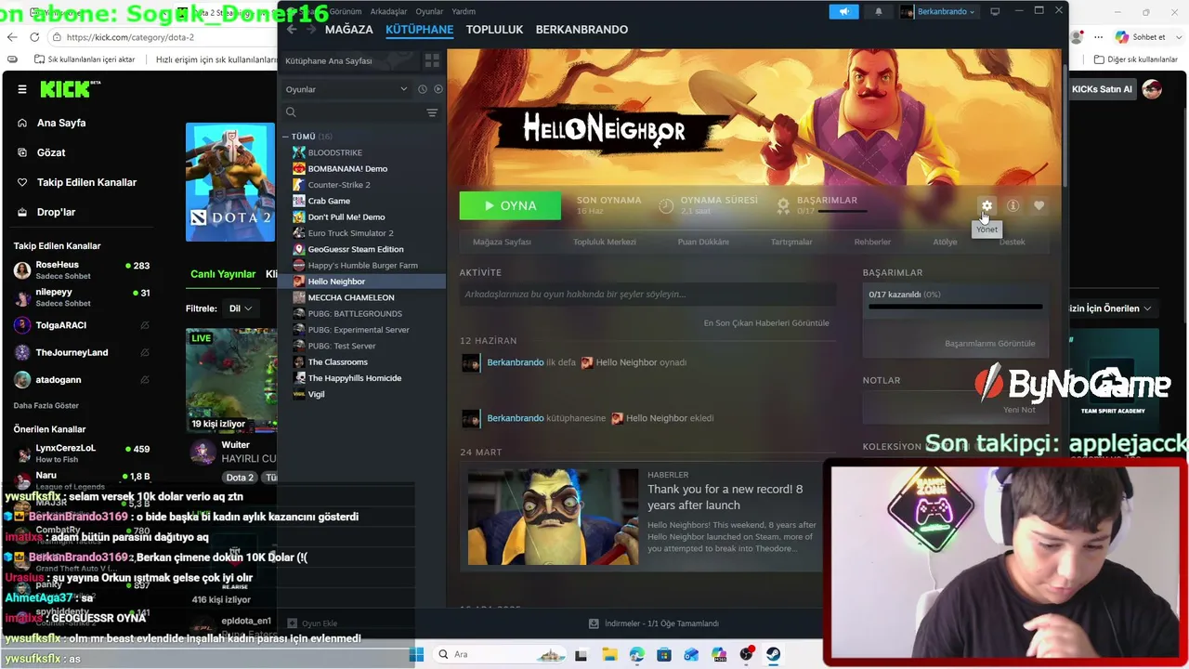Toggle ready-to-play filter icon in library
The width and height of the screenshot is (1189, 669).
pyautogui.click(x=438, y=89)
